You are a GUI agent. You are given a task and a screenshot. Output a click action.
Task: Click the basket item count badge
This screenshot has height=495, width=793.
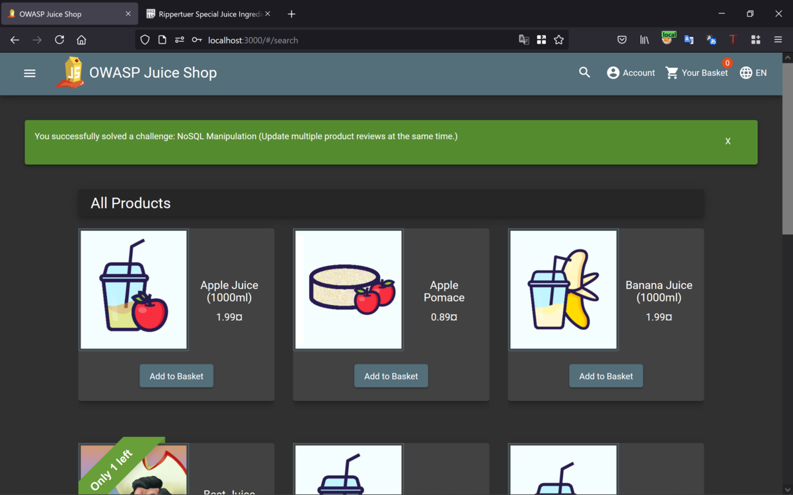(x=727, y=63)
